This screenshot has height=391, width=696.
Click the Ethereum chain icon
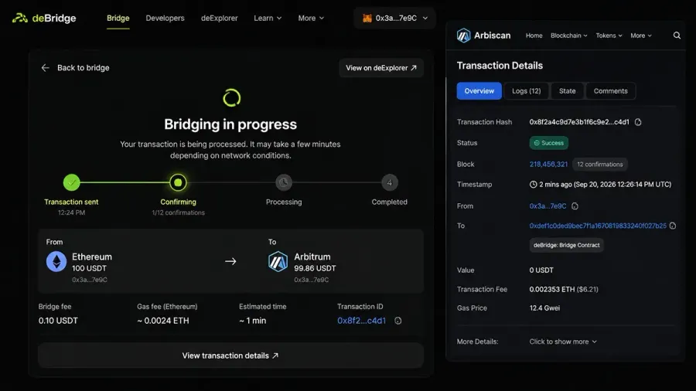coord(56,261)
